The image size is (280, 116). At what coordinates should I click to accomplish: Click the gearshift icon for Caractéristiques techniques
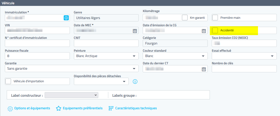point(111,108)
